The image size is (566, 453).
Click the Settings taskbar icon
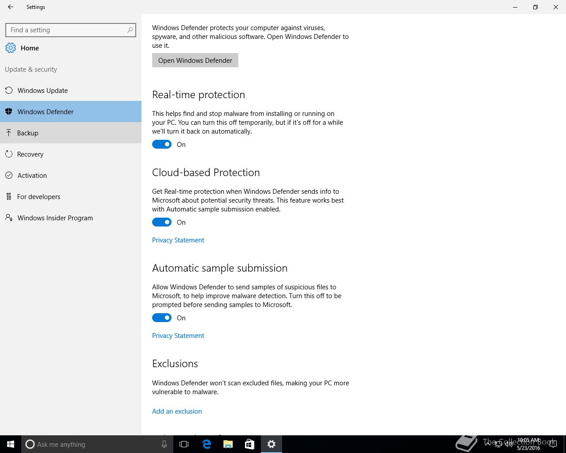[272, 444]
